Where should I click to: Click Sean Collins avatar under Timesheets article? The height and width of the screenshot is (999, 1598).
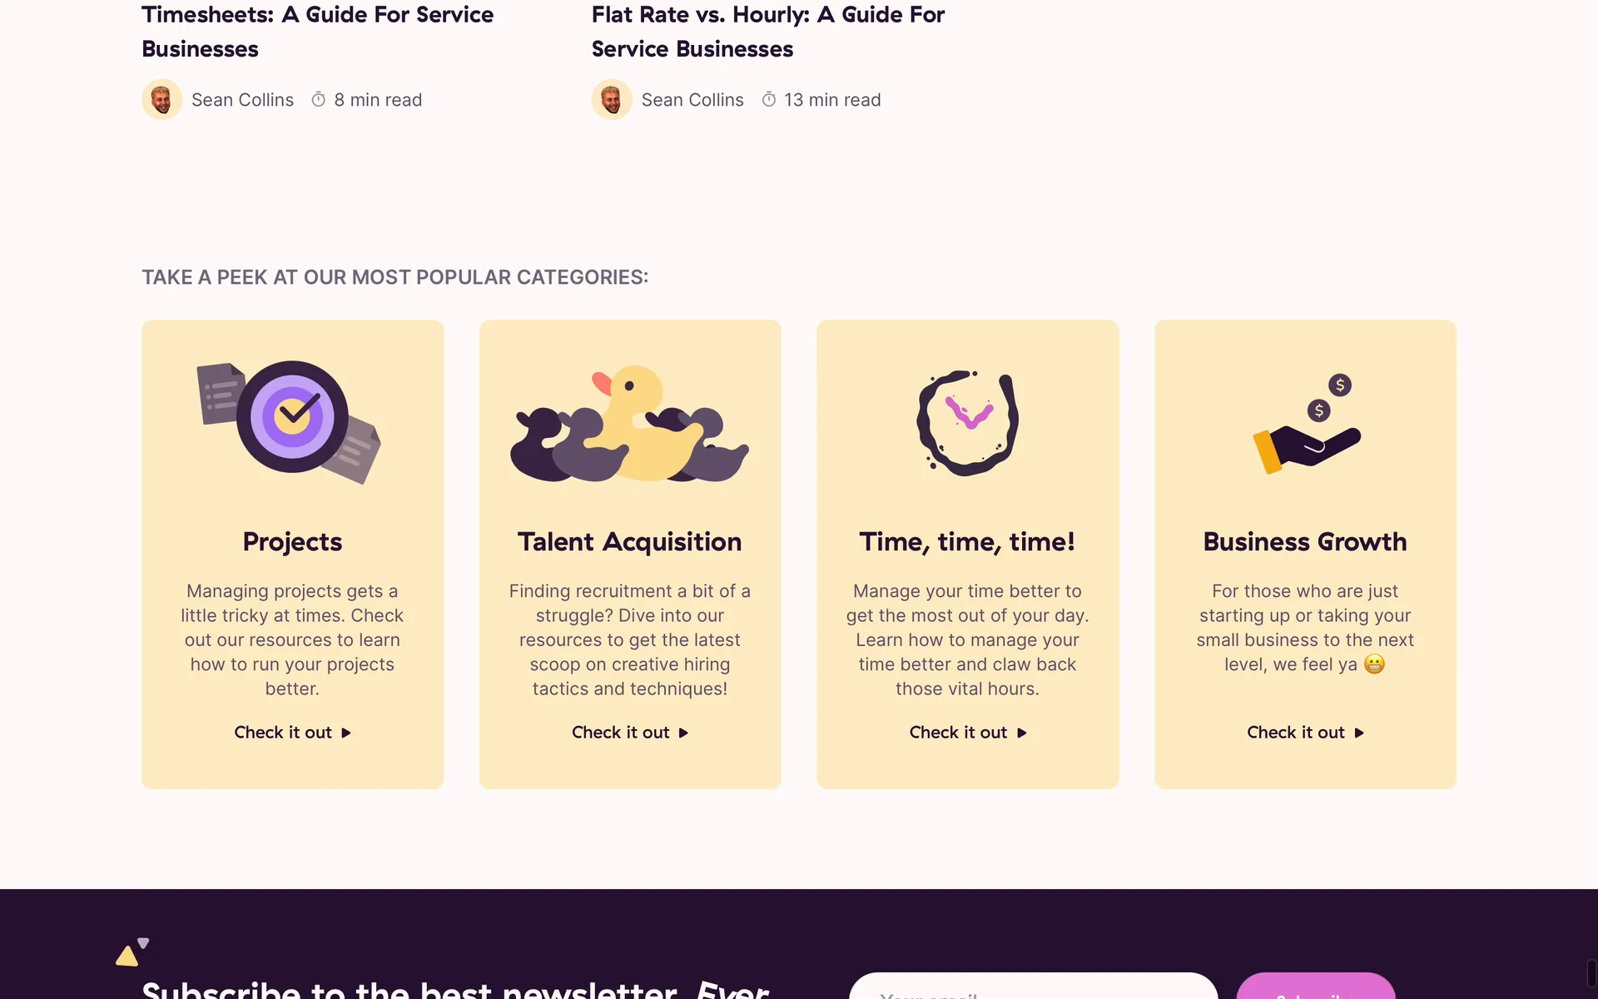click(x=162, y=100)
